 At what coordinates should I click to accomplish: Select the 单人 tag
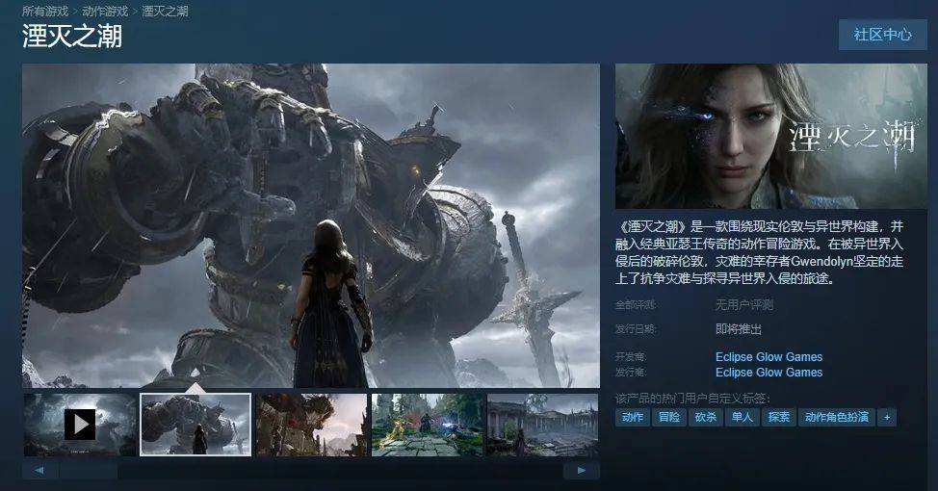click(742, 417)
